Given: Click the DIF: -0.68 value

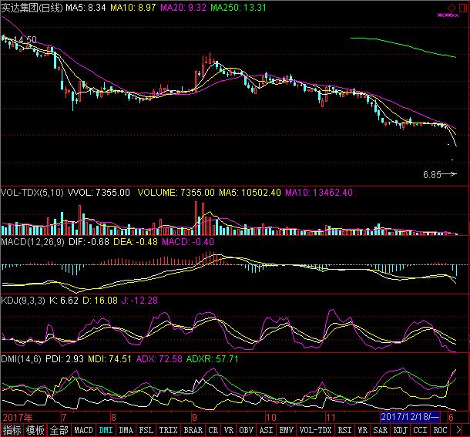Looking at the screenshot, I should click(89, 242).
